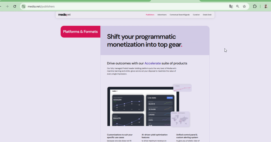Select the Platforms & Formats tab
The height and width of the screenshot is (142, 271).
pos(80,32)
